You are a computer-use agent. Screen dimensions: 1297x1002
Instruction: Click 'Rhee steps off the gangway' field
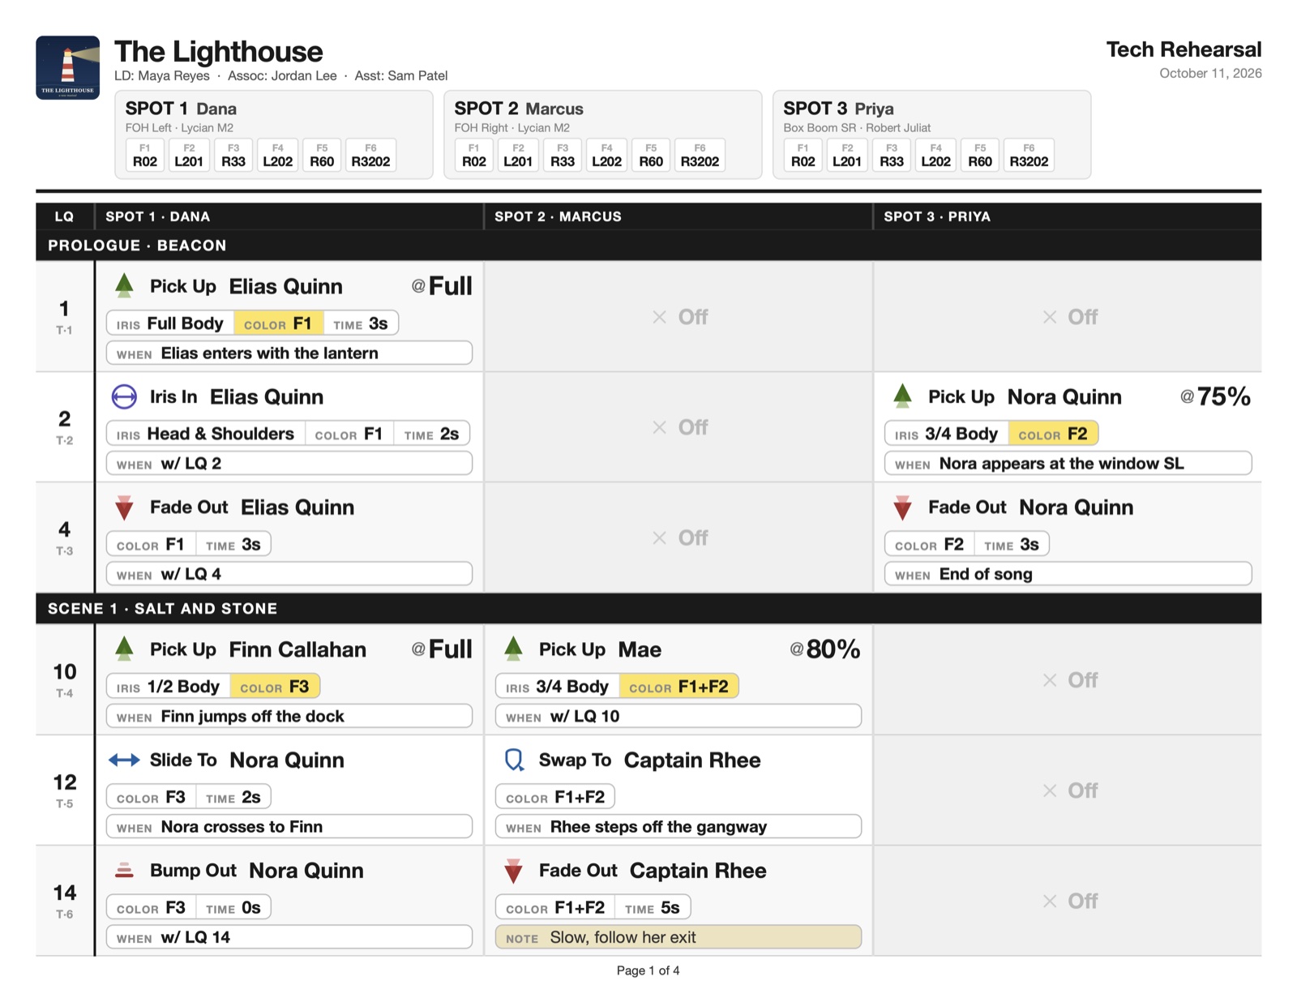click(678, 827)
